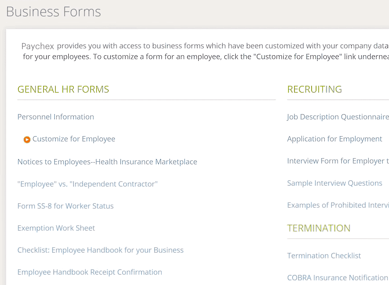
Task: Open Form SS-8 for Worker Status
Action: pyautogui.click(x=66, y=206)
